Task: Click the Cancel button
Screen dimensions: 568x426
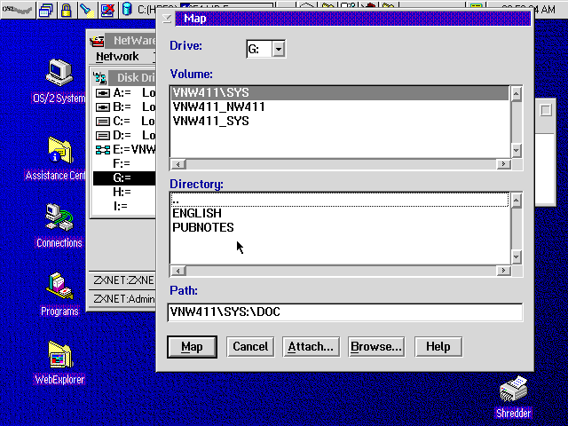Action: (250, 347)
